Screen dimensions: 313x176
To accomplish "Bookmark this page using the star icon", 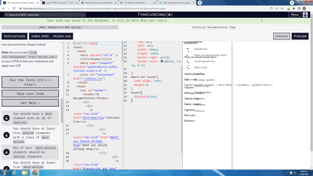I will [x=282, y=9].
